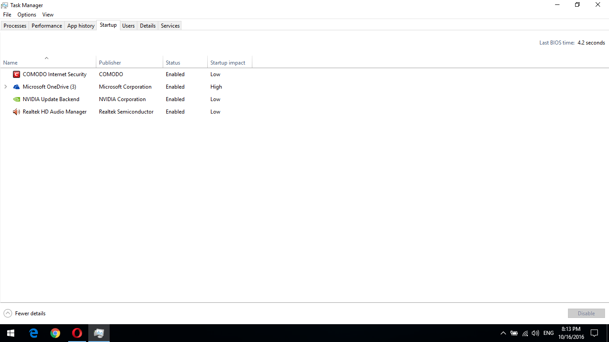Launch Microsoft Edge from the taskbar
The width and height of the screenshot is (609, 342).
click(33, 333)
